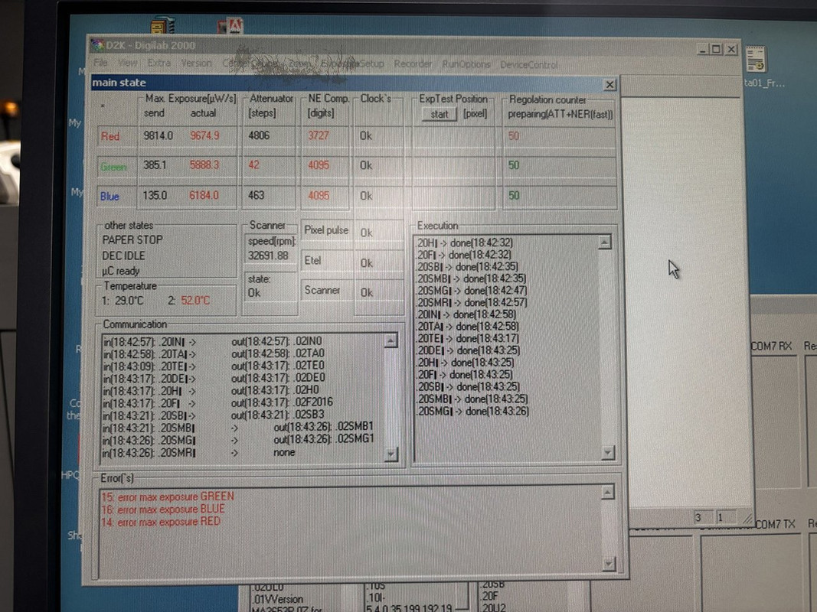Click the Communication list scroll-up arrow
Viewport: 817px width, 612px height.
tap(391, 341)
